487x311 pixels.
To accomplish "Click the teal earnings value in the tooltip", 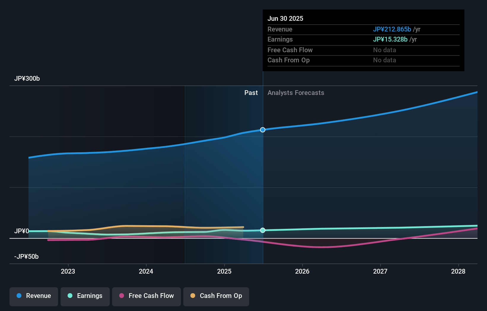I will (390, 39).
